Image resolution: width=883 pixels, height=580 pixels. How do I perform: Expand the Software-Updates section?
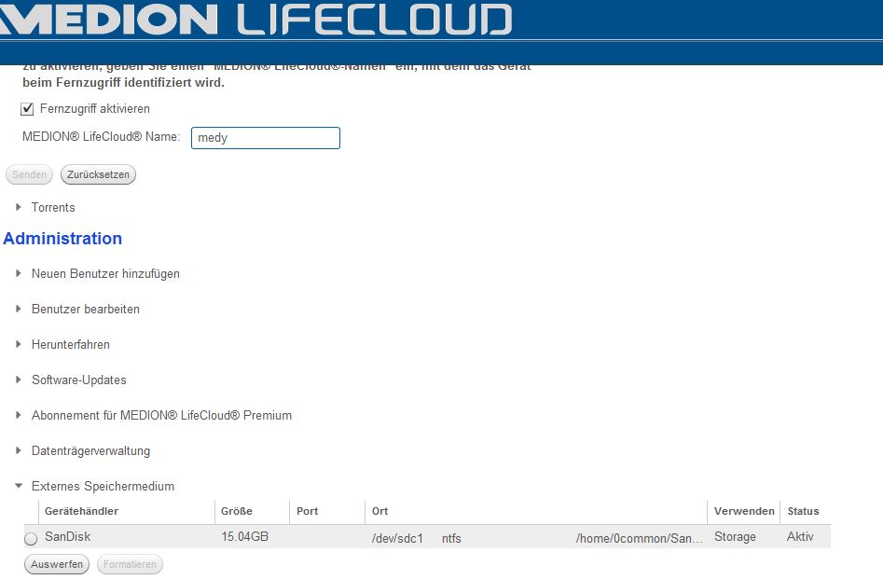78,380
